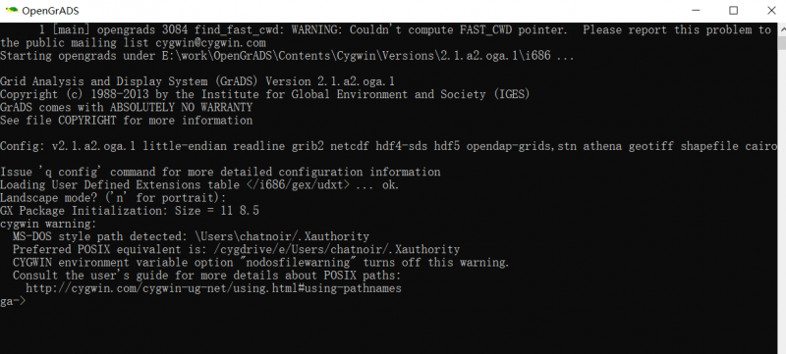Click the Landscape mode prompt line
This screenshot has width=786, height=354.
pos(113,198)
